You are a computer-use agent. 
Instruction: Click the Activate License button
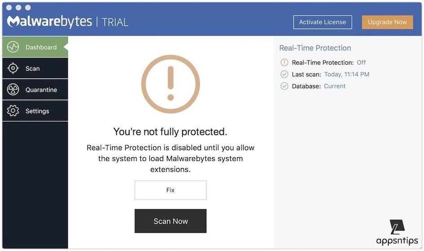coord(322,22)
